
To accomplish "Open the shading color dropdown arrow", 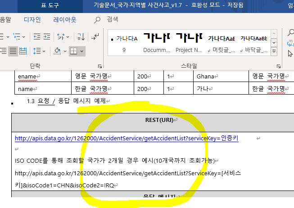I will [x=65, y=51].
